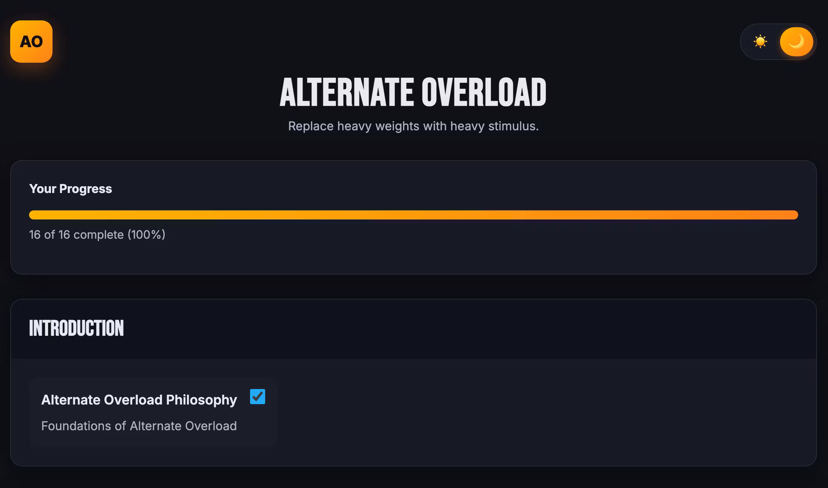Uncheck the Alternate Overload Philosophy checkbox
Screen dimensions: 828x488
[258, 397]
